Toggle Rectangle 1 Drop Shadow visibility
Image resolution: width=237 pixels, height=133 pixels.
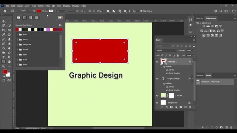pyautogui.click(x=167, y=73)
